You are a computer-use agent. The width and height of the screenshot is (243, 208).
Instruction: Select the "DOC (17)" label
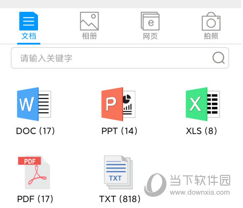click(35, 131)
